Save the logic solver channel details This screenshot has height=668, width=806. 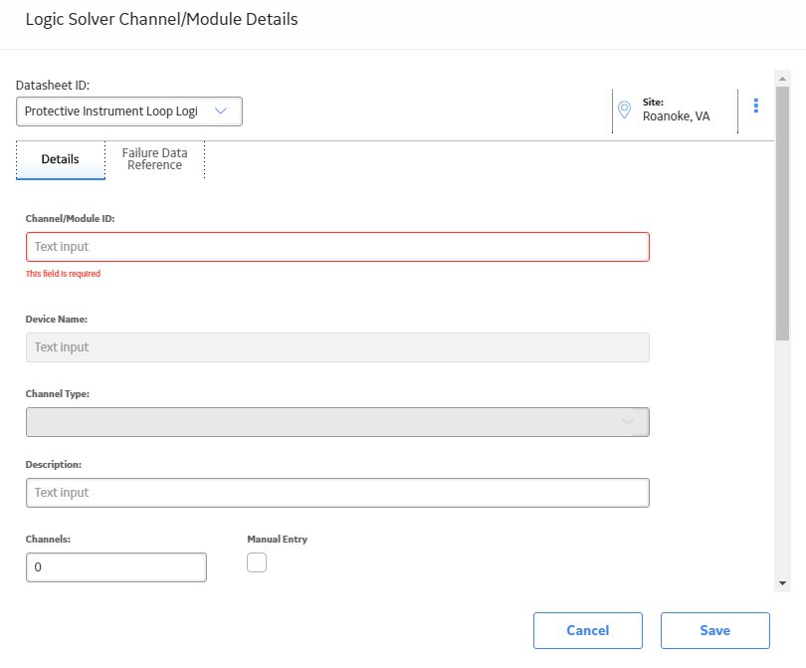click(x=715, y=630)
